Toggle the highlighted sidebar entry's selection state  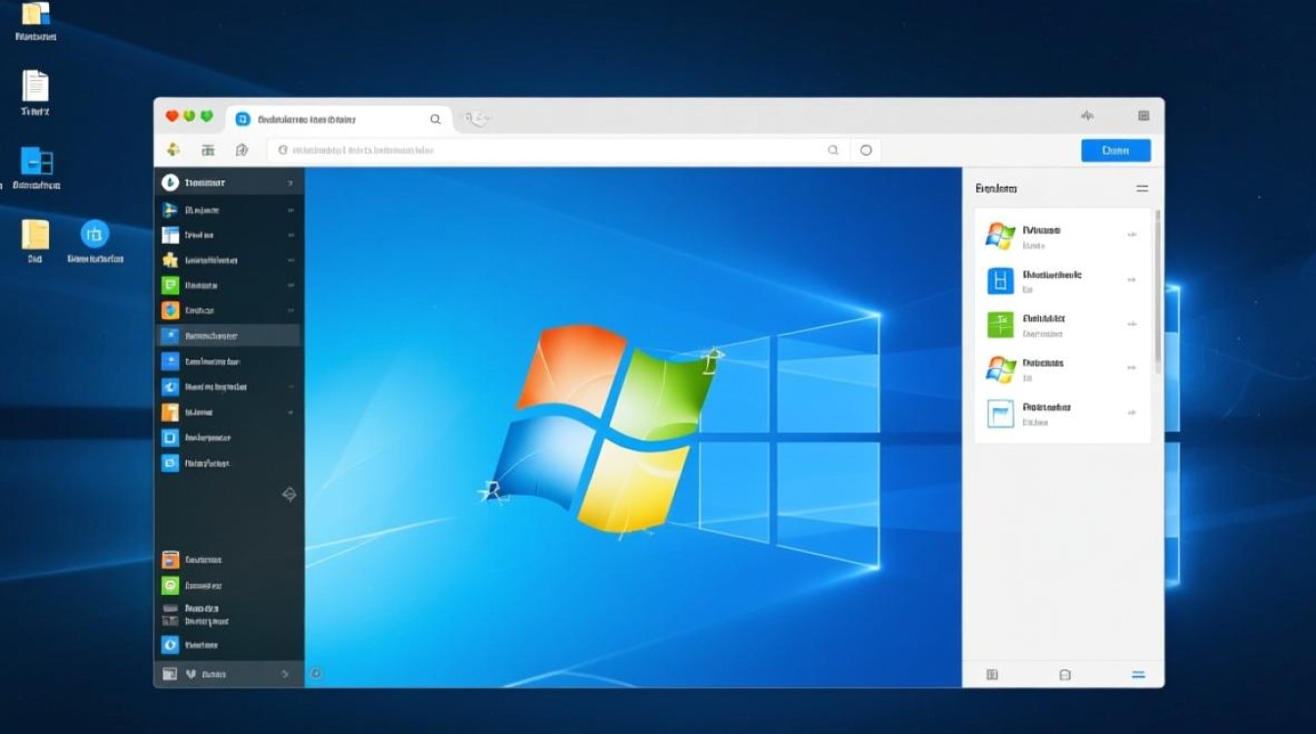227,336
